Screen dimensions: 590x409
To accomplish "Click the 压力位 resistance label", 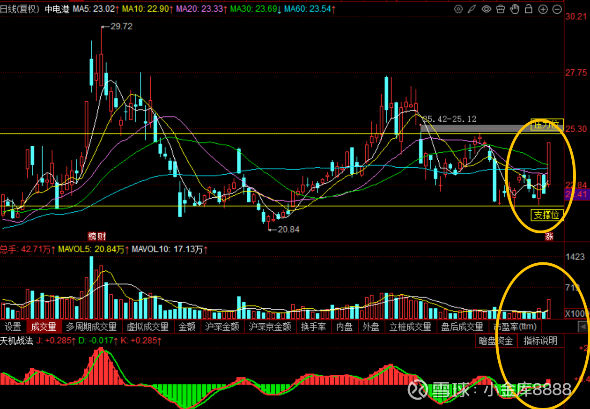I will [x=547, y=125].
